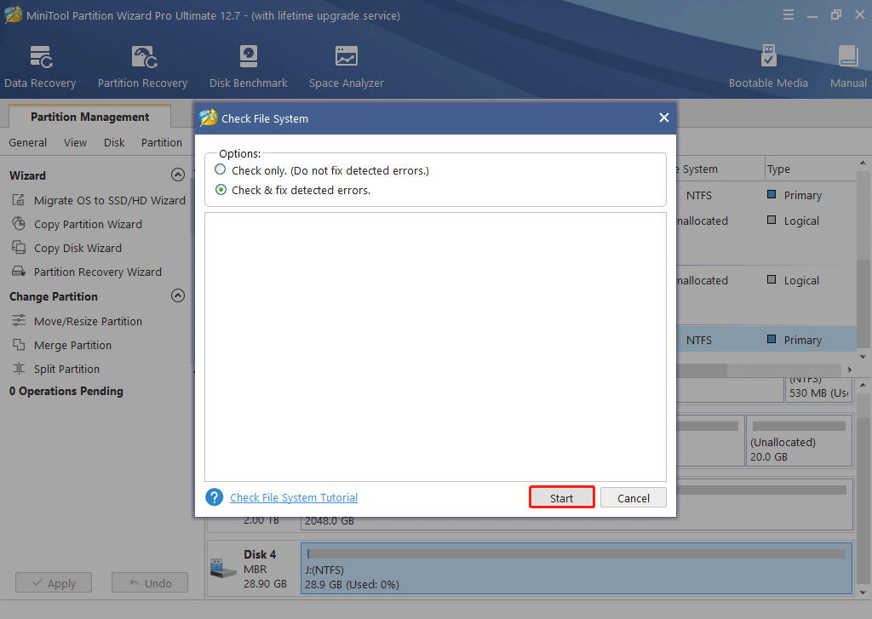Click Copy Disk Wizard icon
Image resolution: width=872 pixels, height=619 pixels.
pos(19,248)
